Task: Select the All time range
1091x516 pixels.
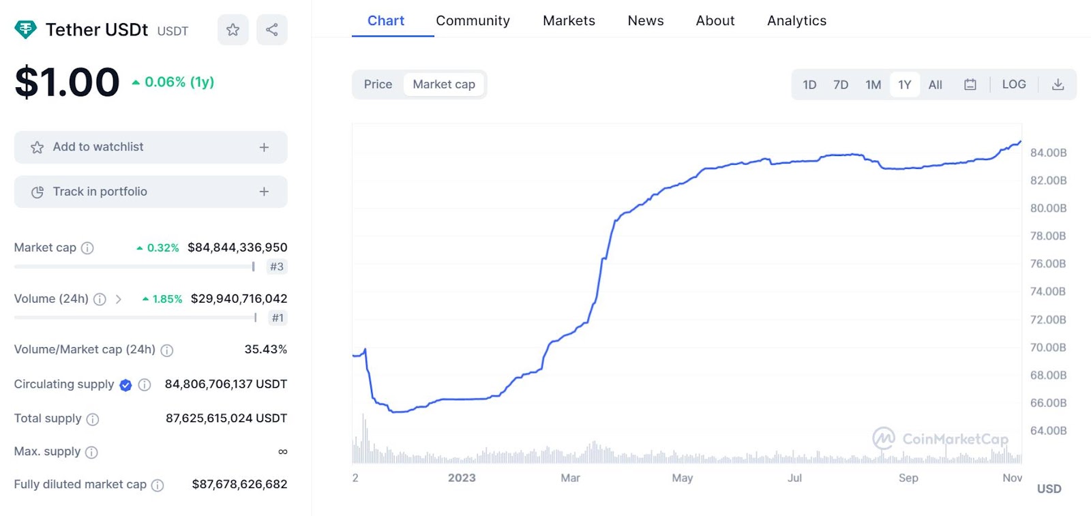Action: [x=936, y=85]
